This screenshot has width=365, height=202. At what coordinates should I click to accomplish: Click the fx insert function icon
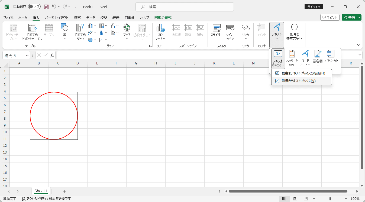[52, 55]
